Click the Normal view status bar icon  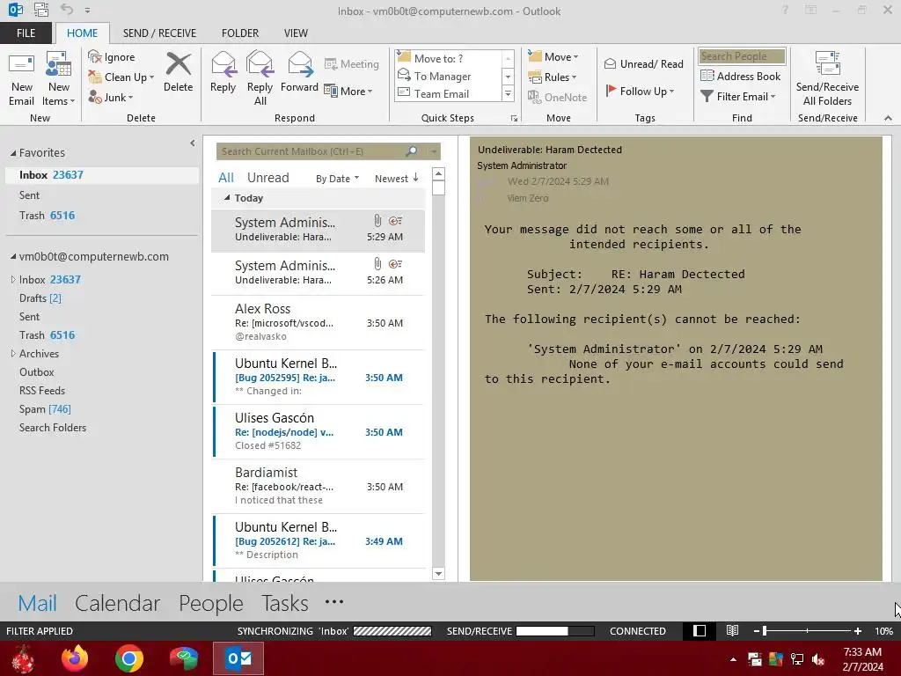coord(700,630)
